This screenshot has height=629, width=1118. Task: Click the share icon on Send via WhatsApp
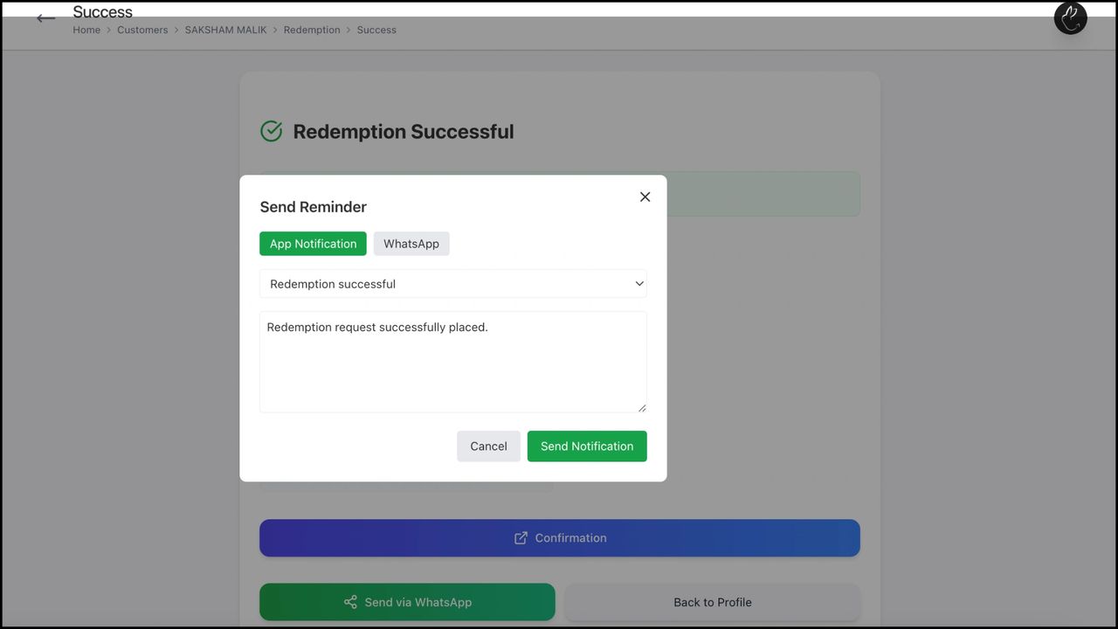click(350, 602)
